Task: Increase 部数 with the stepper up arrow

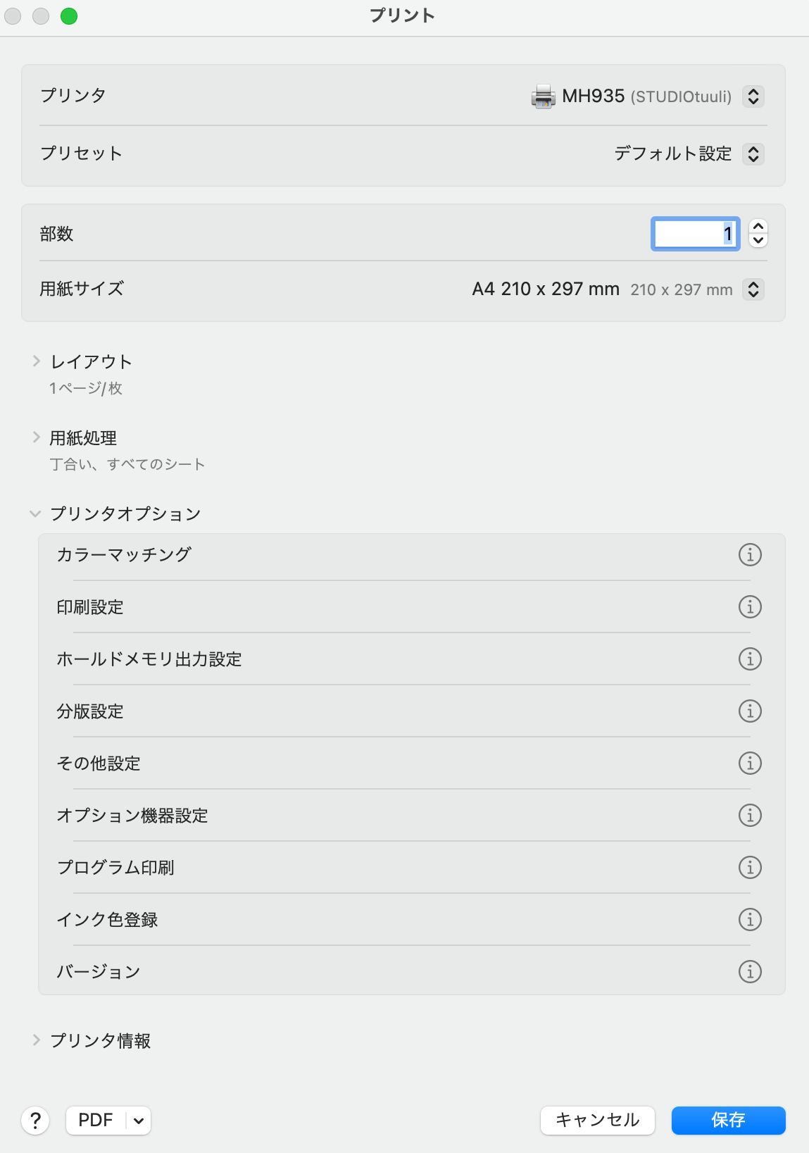Action: [758, 226]
